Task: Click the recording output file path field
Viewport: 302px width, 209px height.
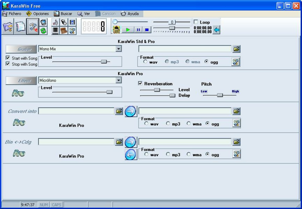Action: tap(185, 49)
